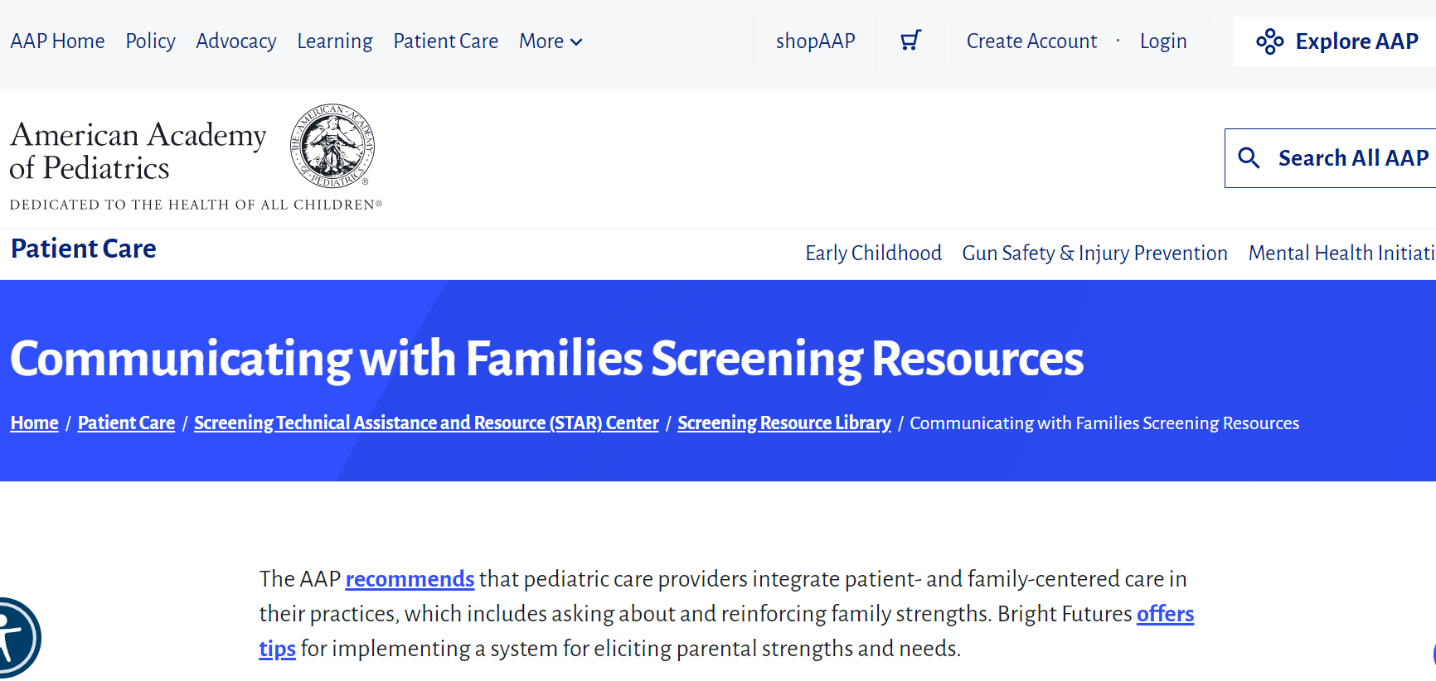Viewport: 1436px width, 681px height.
Task: Select Patient Care in the top navigation
Action: 445,41
